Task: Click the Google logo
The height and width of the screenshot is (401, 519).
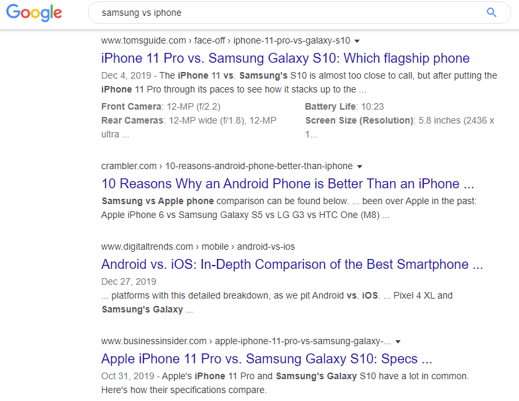Action: pos(34,13)
